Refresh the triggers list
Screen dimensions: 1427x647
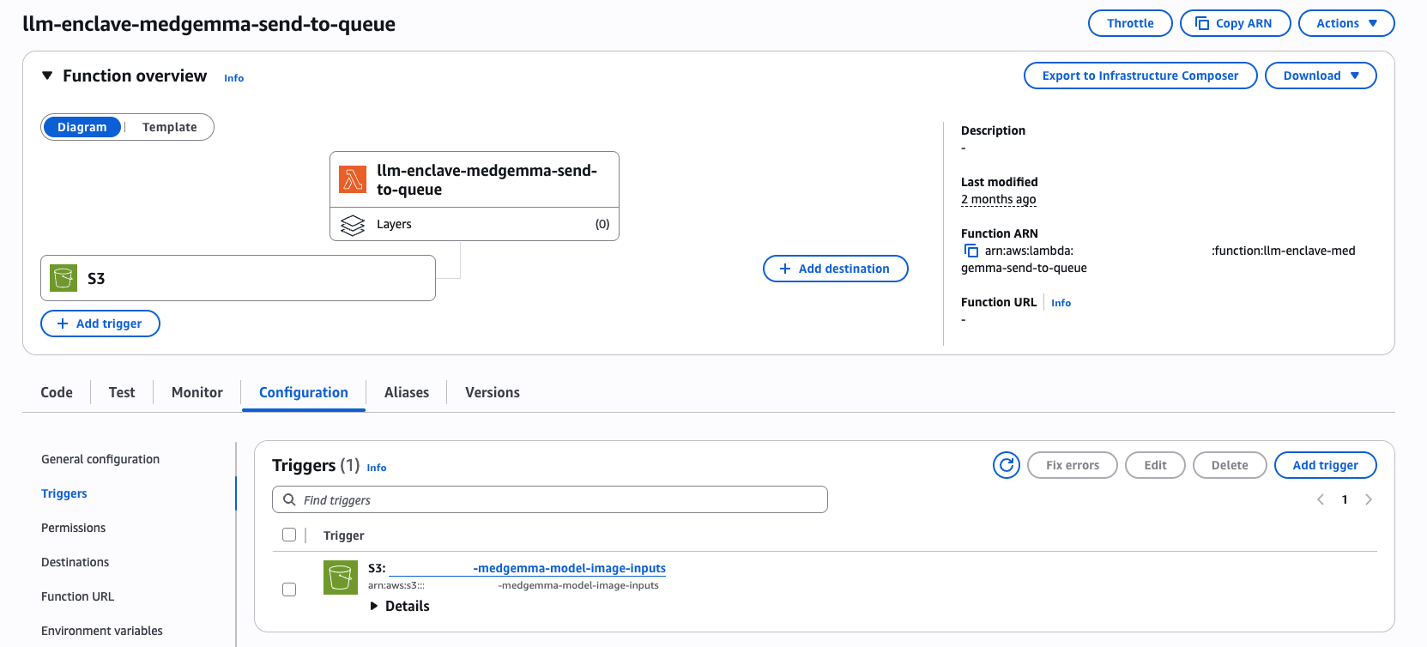click(1007, 465)
